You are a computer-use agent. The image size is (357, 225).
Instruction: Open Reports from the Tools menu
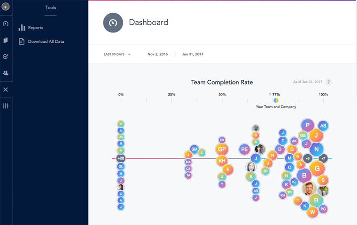click(35, 28)
